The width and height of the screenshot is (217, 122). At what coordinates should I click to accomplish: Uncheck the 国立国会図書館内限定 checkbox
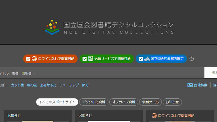coord(141,59)
